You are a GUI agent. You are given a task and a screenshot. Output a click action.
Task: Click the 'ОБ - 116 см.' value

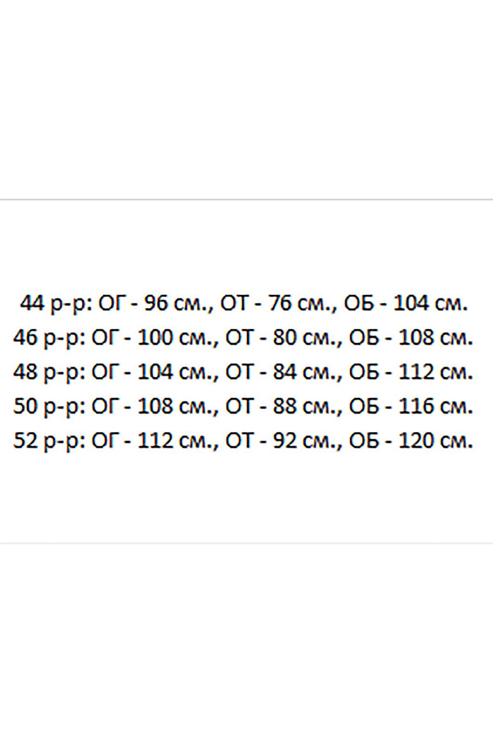tap(411, 407)
